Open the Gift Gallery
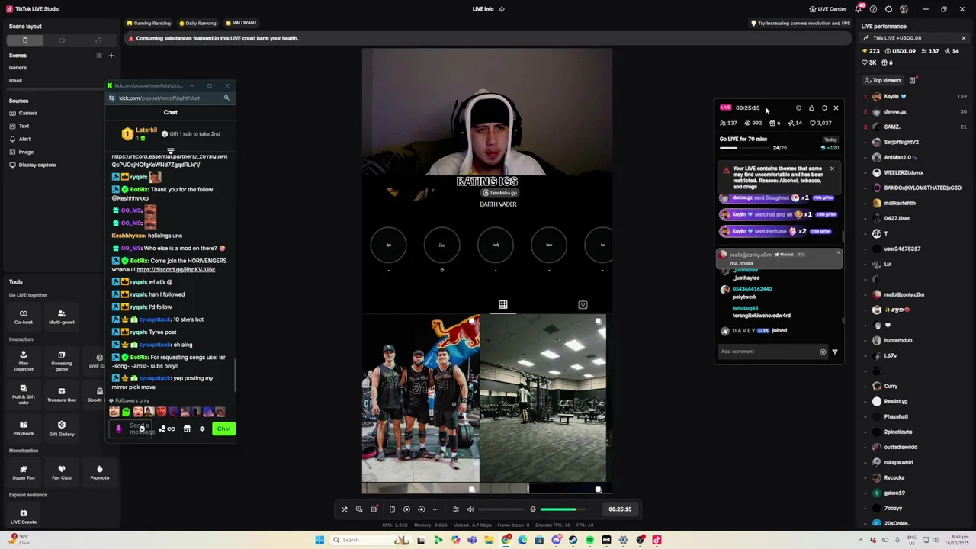Image resolution: width=976 pixels, height=549 pixels. coord(62,429)
